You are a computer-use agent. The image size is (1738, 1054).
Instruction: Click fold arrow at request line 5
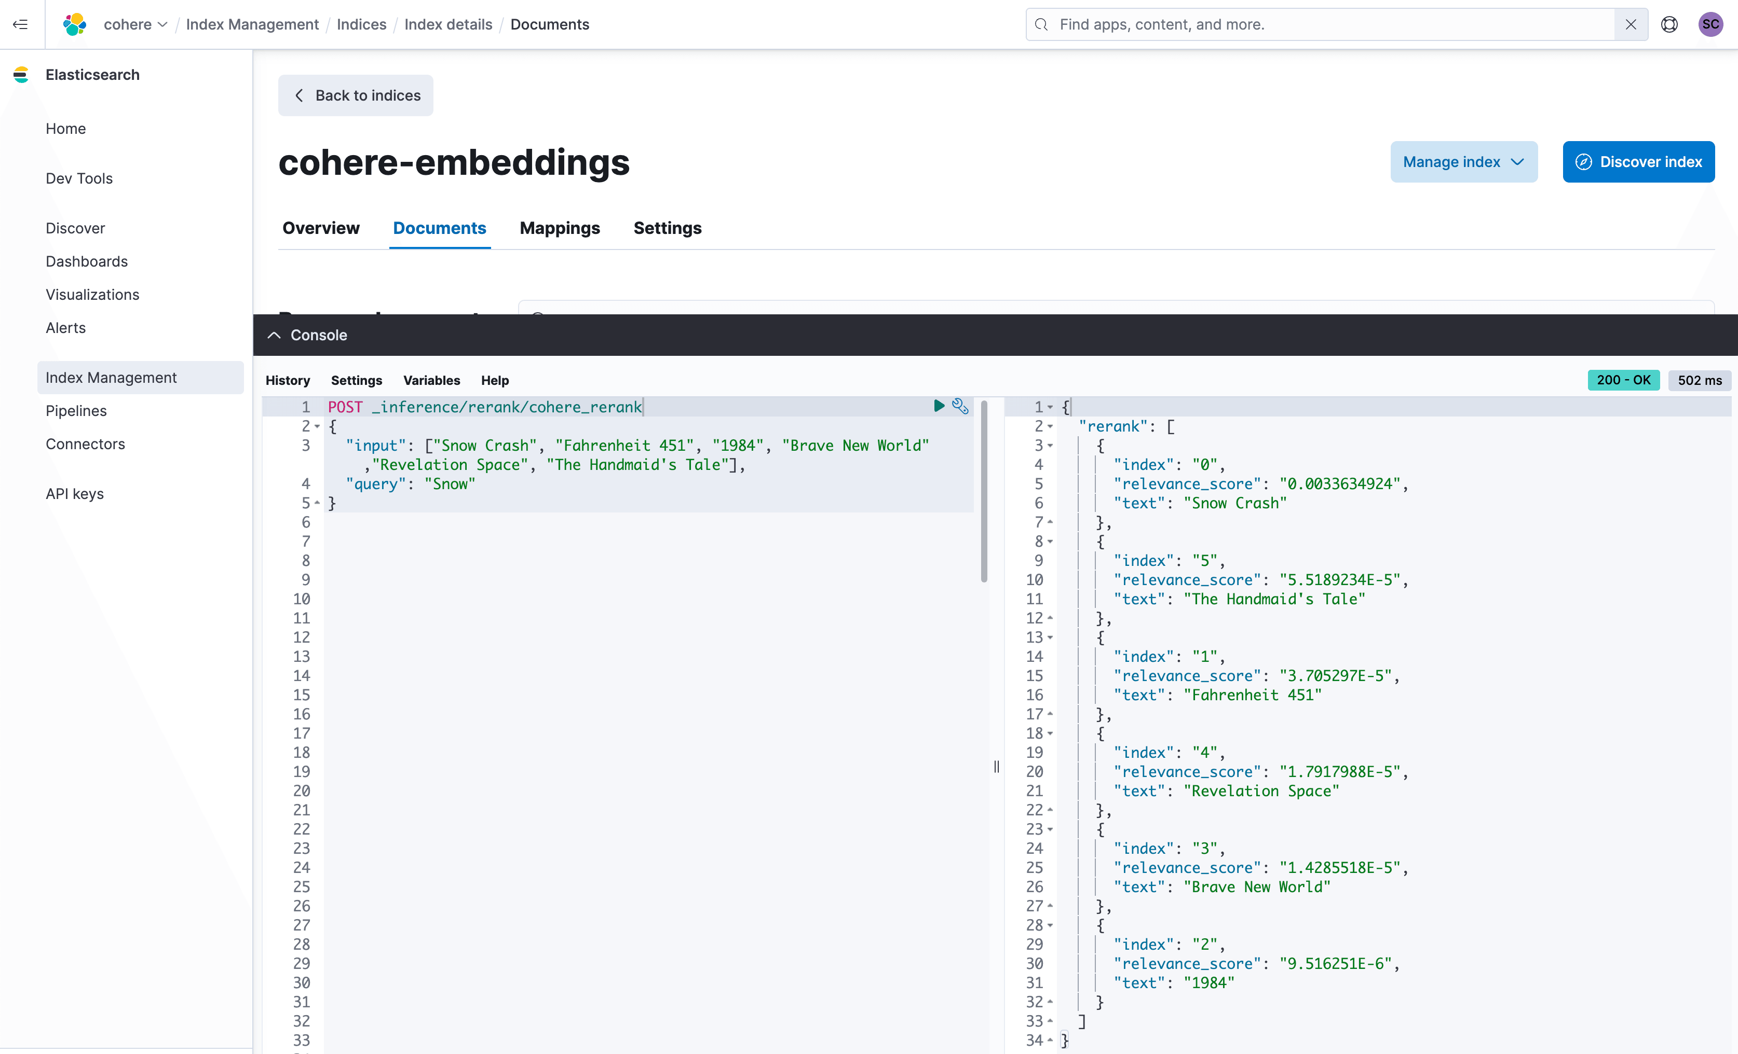317,503
